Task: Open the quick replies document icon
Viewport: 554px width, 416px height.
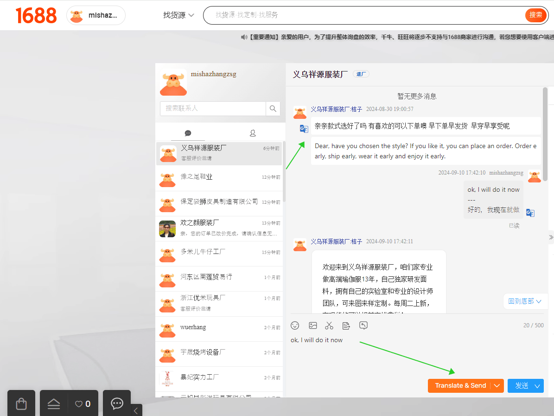Action: pyautogui.click(x=346, y=325)
